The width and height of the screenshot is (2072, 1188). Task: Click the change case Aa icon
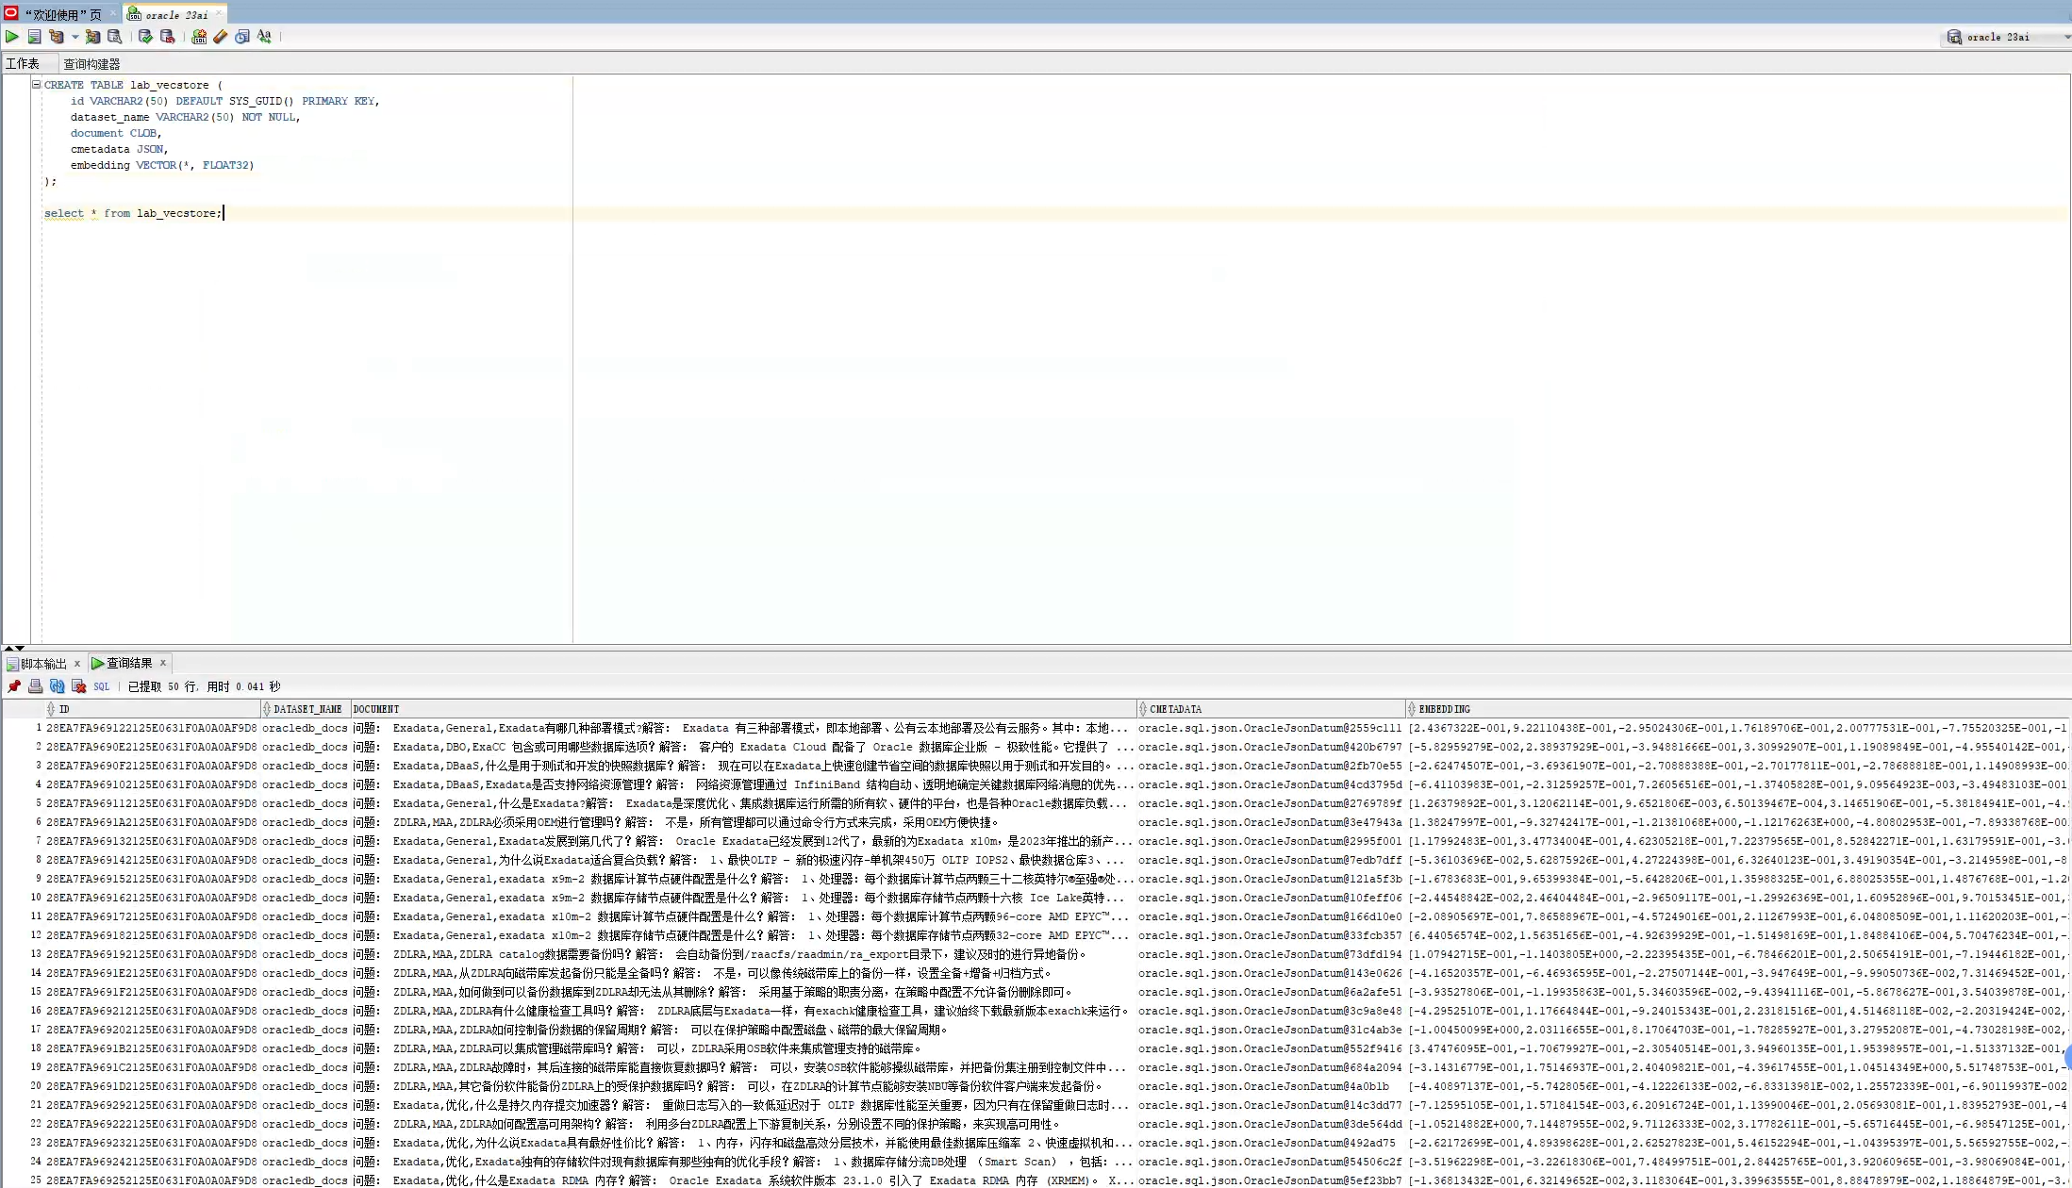[264, 37]
